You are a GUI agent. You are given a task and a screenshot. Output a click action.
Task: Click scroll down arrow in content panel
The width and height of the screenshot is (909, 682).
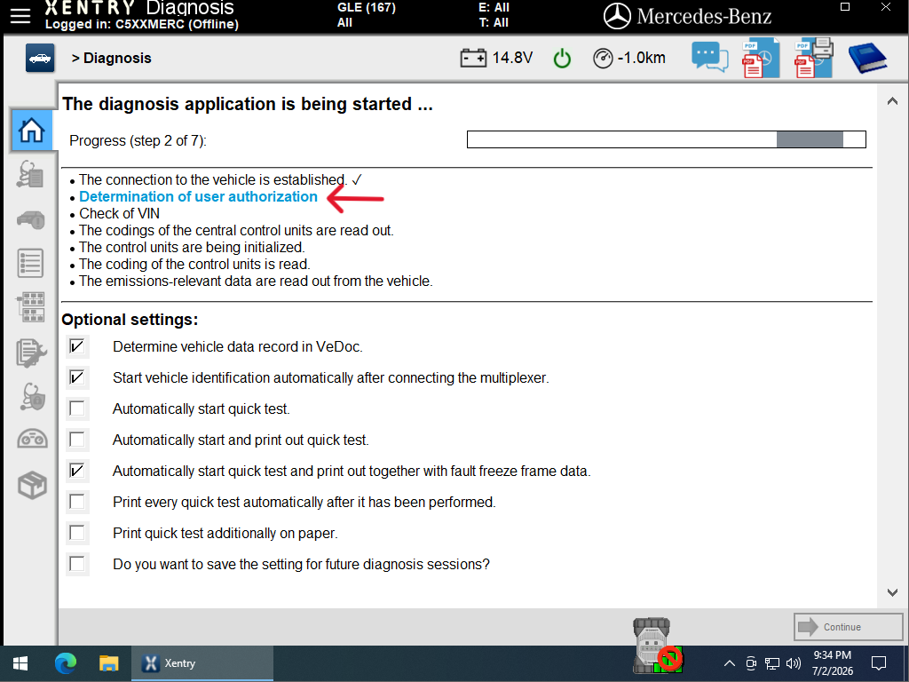coord(892,592)
